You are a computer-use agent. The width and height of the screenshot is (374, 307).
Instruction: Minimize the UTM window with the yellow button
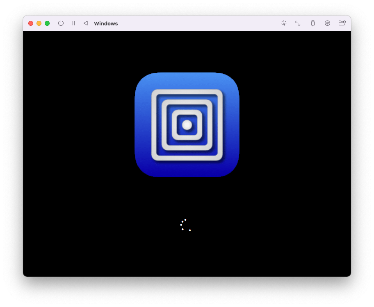point(39,23)
